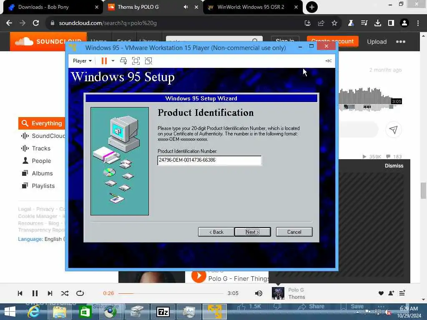Open Internet Explorer from the taskbar
427x320 pixels.
[34, 312]
